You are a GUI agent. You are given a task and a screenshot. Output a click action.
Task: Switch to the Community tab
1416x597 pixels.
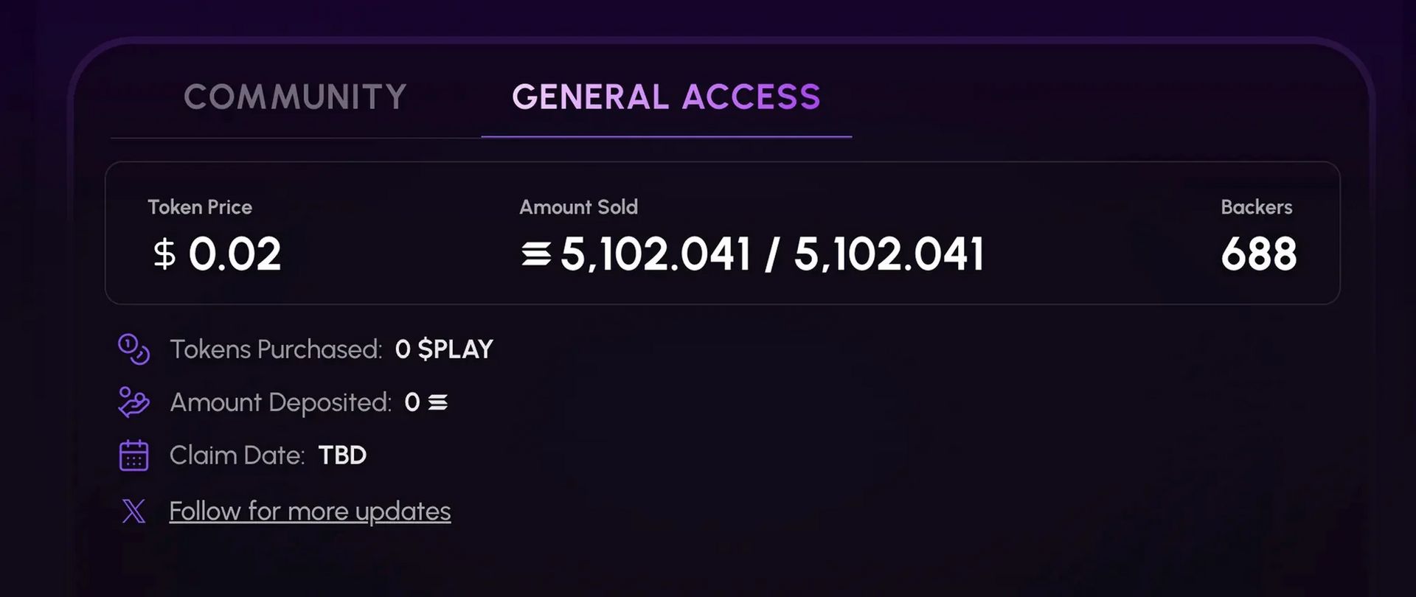pyautogui.click(x=295, y=97)
